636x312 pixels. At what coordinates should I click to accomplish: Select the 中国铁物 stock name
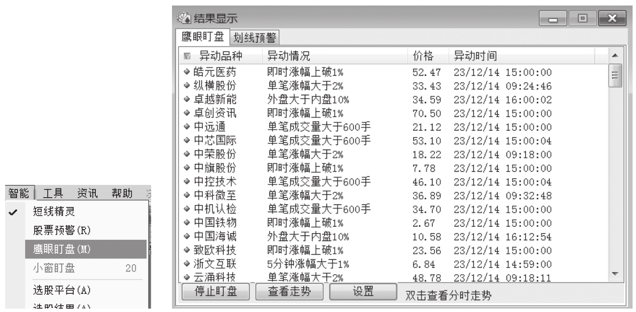click(x=215, y=222)
